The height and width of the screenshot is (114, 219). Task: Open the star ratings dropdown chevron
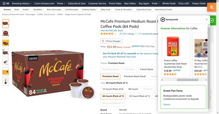coord(115,34)
